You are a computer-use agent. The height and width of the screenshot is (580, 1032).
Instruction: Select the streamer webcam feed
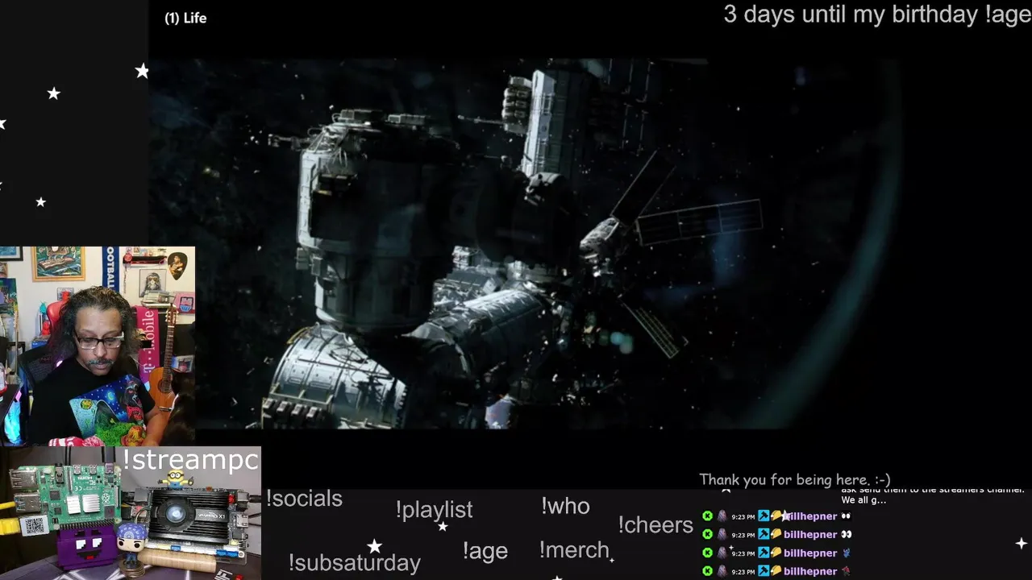[98, 346]
